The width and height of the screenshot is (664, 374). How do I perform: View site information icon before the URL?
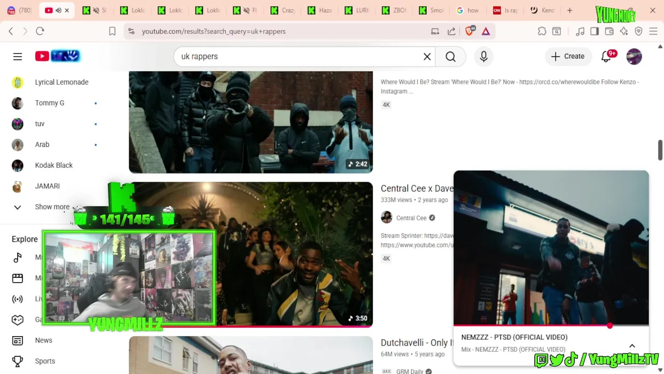pyautogui.click(x=132, y=31)
